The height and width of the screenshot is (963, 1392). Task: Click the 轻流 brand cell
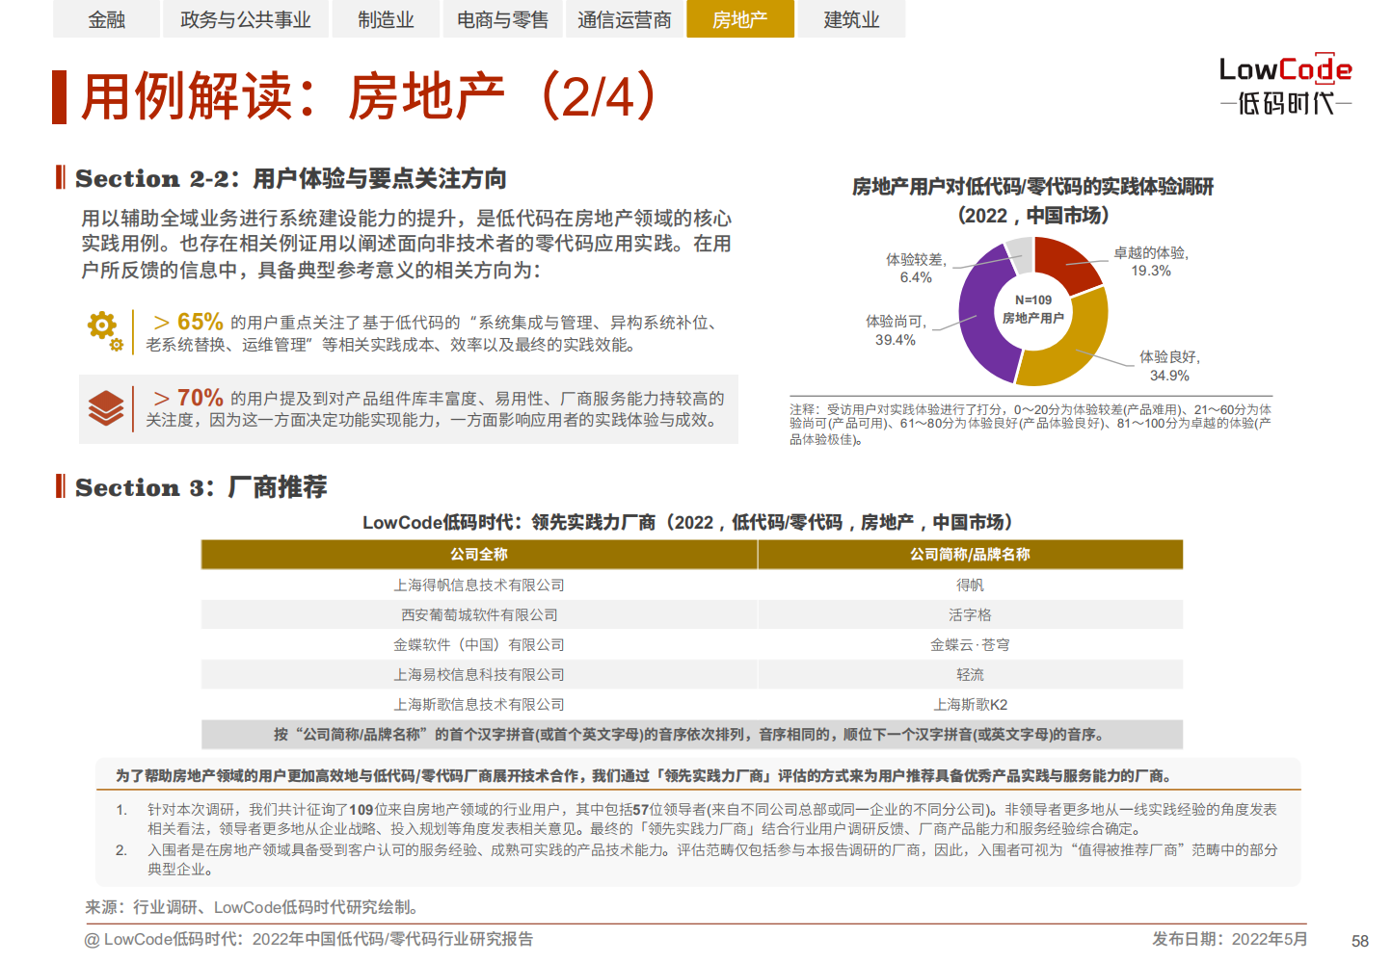(x=970, y=674)
